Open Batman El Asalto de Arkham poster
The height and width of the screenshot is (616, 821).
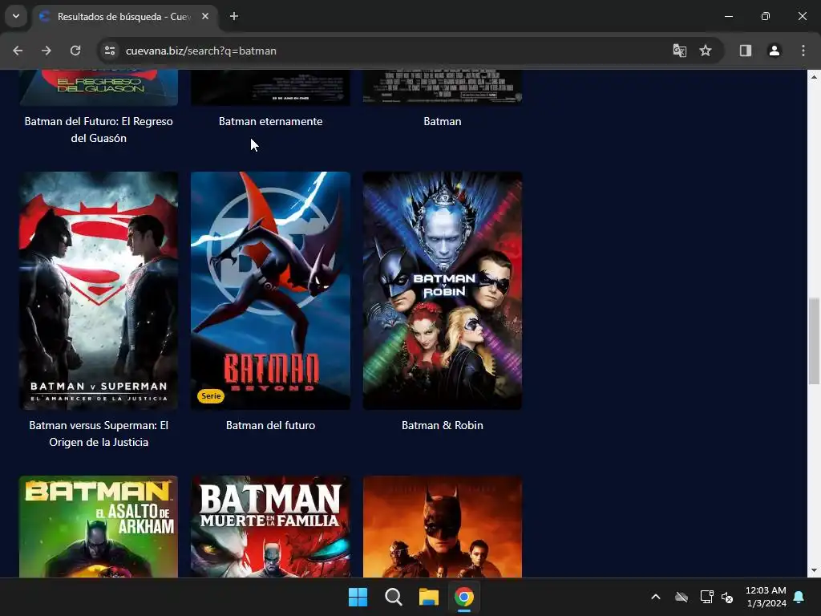(99, 527)
